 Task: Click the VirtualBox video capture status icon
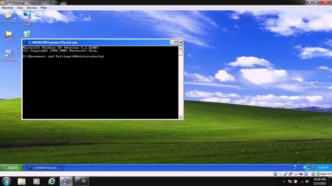click(306, 174)
